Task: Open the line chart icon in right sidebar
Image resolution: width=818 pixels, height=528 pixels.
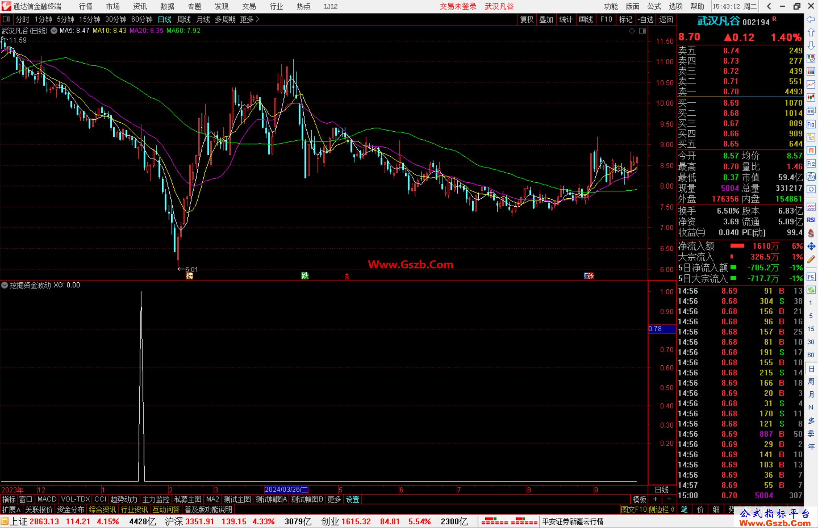Action: pyautogui.click(x=811, y=84)
